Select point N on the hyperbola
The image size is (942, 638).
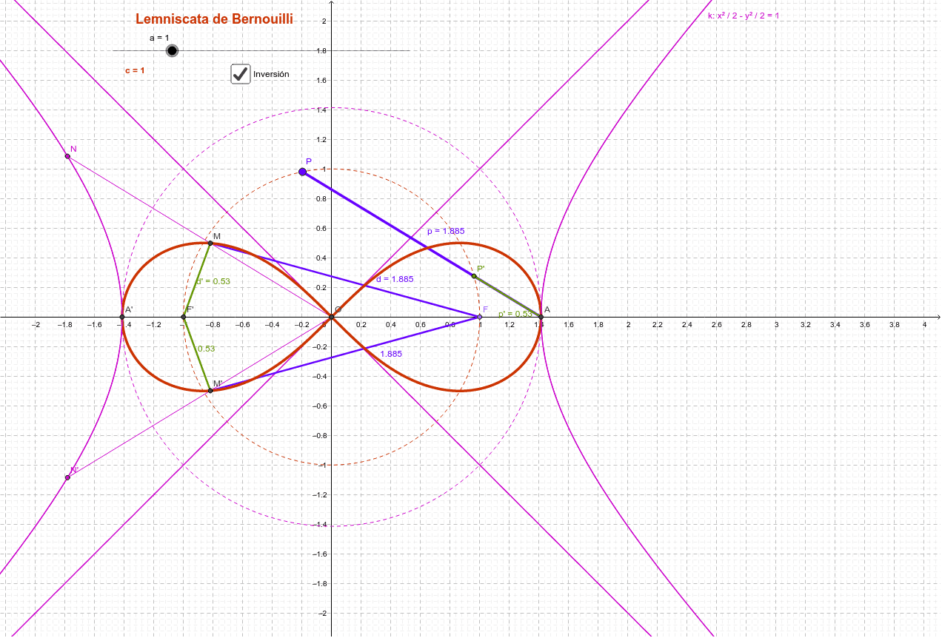[67, 156]
